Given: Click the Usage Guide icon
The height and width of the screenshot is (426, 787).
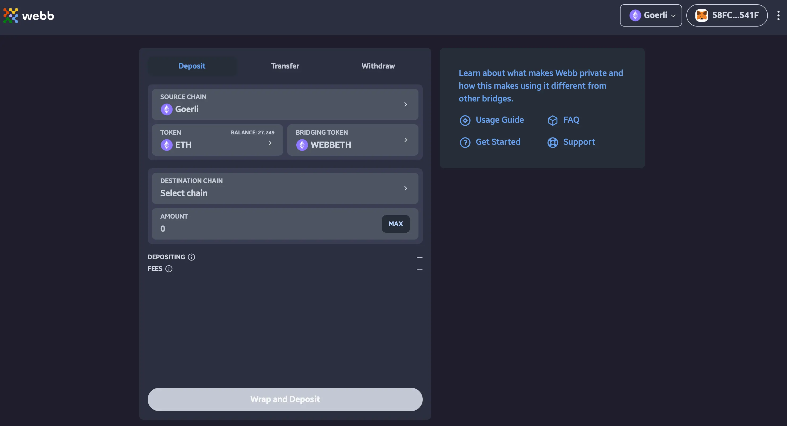Looking at the screenshot, I should [465, 120].
